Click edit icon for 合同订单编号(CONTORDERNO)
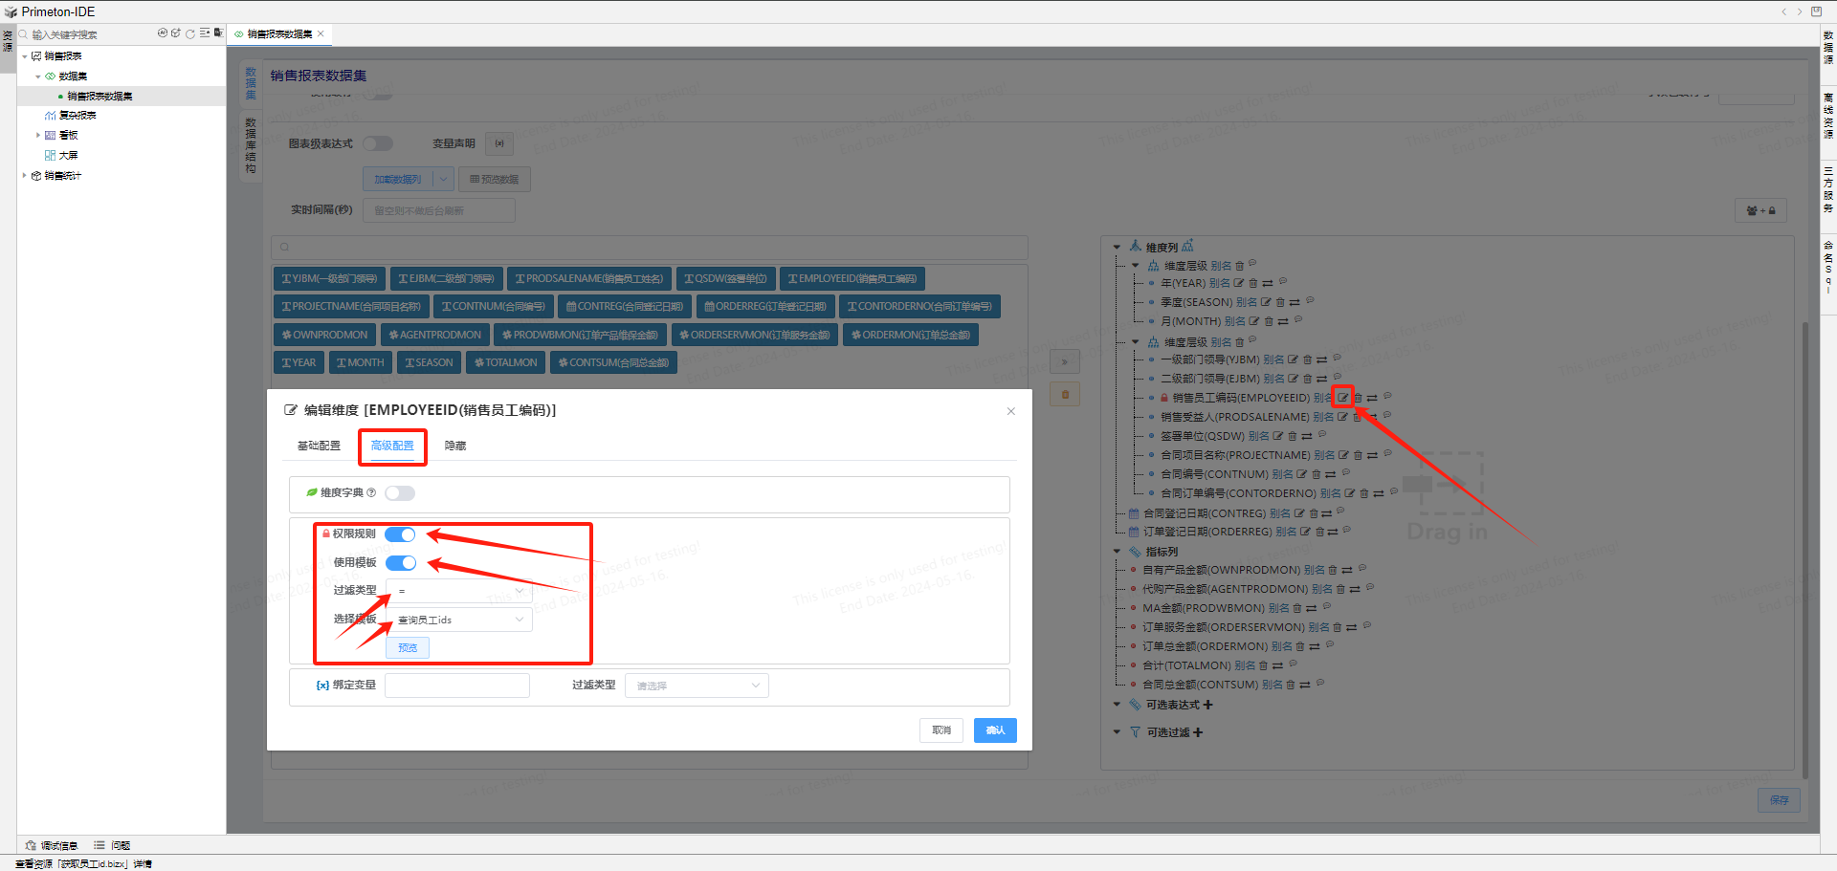Screen dimensions: 1837x871 click(1350, 493)
